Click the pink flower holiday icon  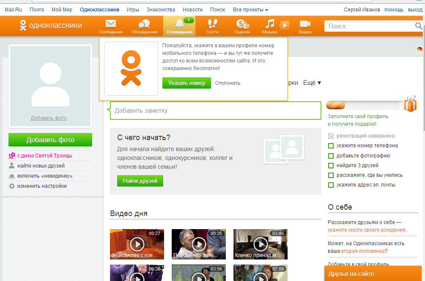pyautogui.click(x=12, y=156)
